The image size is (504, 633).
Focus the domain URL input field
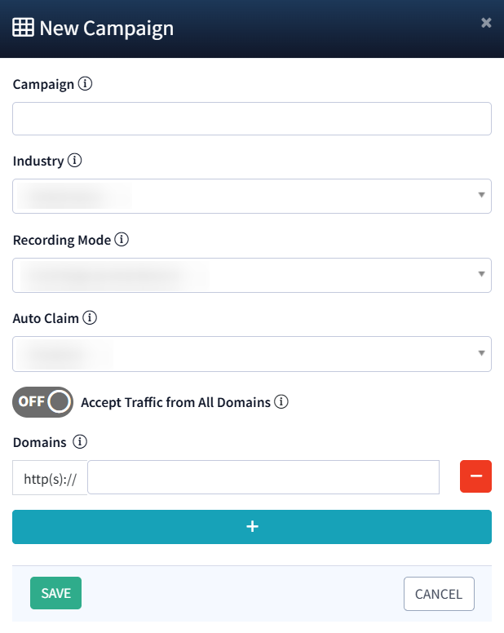[263, 477]
